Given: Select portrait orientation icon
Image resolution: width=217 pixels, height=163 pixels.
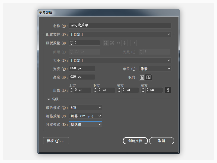Looking at the screenshot, I should coord(142,77).
